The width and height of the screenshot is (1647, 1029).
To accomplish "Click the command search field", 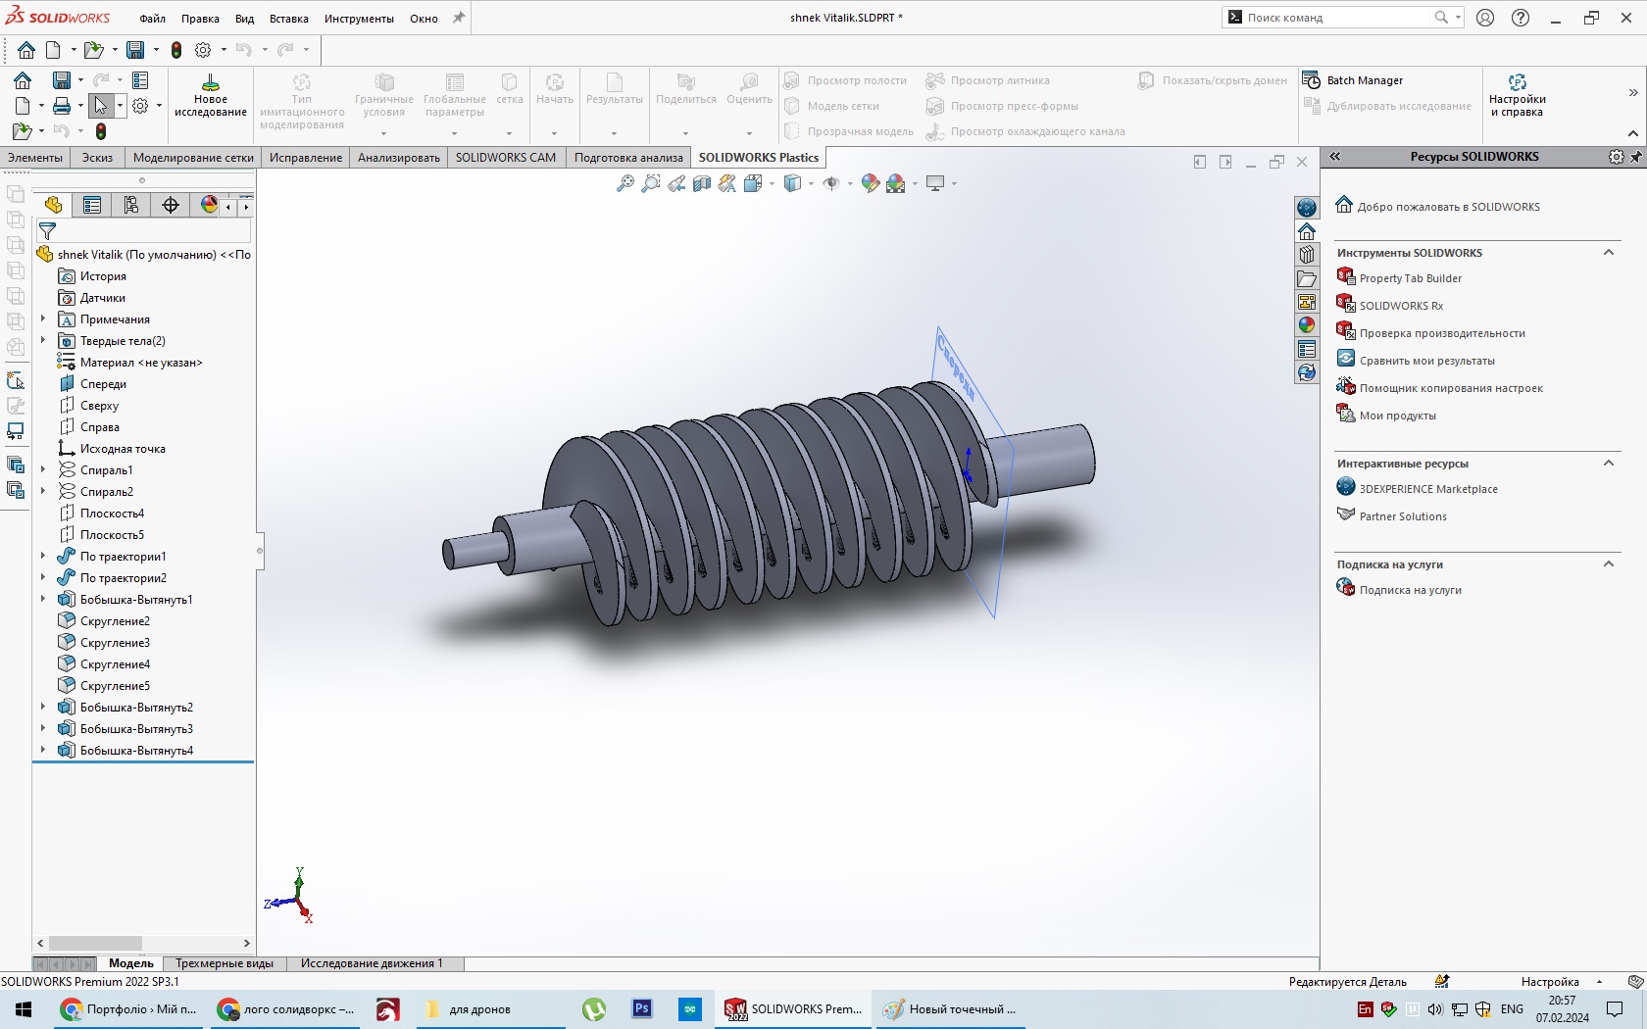I will (1338, 18).
